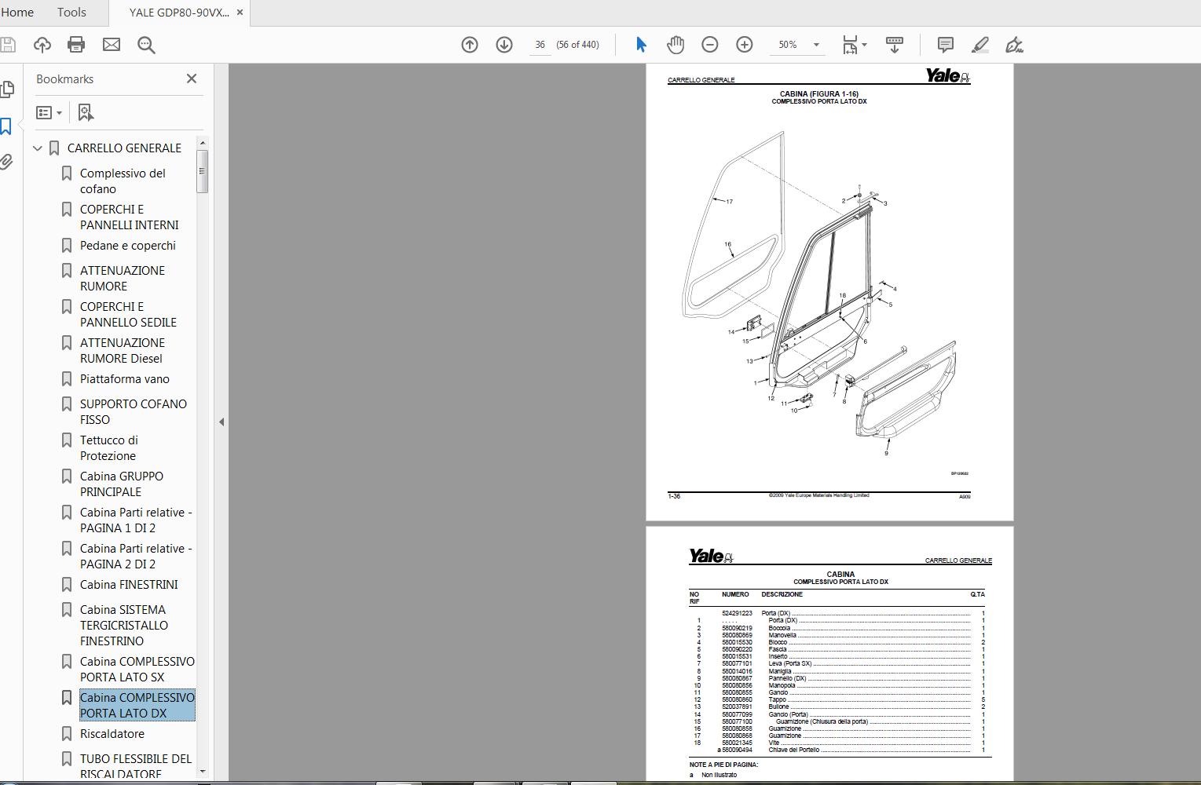This screenshot has width=1201, height=785.
Task: Go to ATTENUAZIONE RUMORE Diesel bookmark
Action: click(123, 351)
